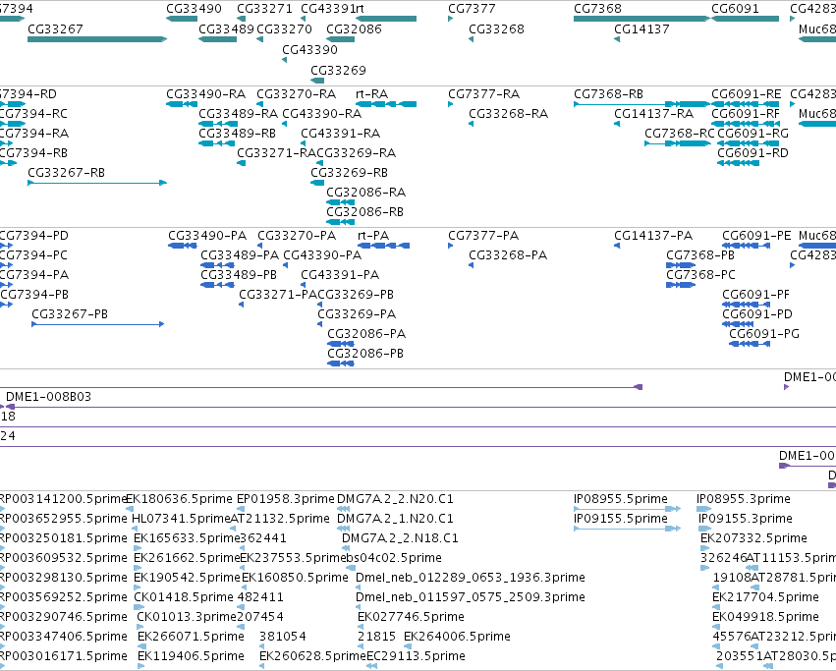This screenshot has height=671, width=836.
Task: Open gene CG33270 label
Action: [x=284, y=29]
